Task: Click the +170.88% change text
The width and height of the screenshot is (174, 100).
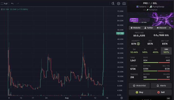Action: click(x=23, y=9)
